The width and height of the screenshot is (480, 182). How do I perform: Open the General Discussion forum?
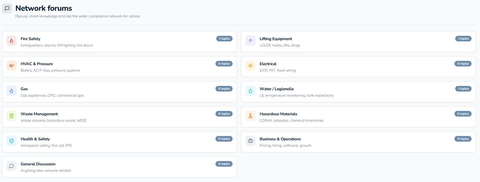pyautogui.click(x=119, y=167)
